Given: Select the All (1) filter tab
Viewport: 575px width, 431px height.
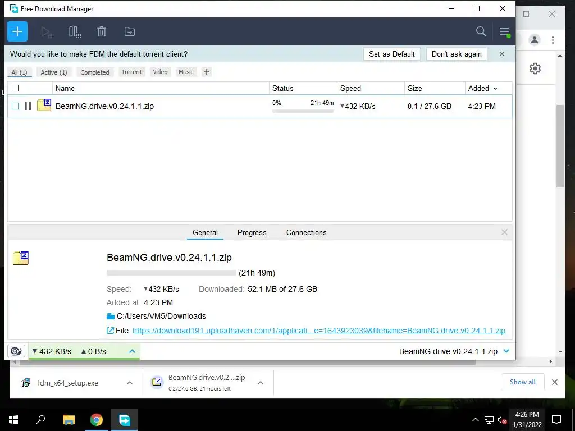Looking at the screenshot, I should click(20, 72).
